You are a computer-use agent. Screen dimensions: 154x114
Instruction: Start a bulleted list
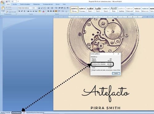tap(49, 8)
